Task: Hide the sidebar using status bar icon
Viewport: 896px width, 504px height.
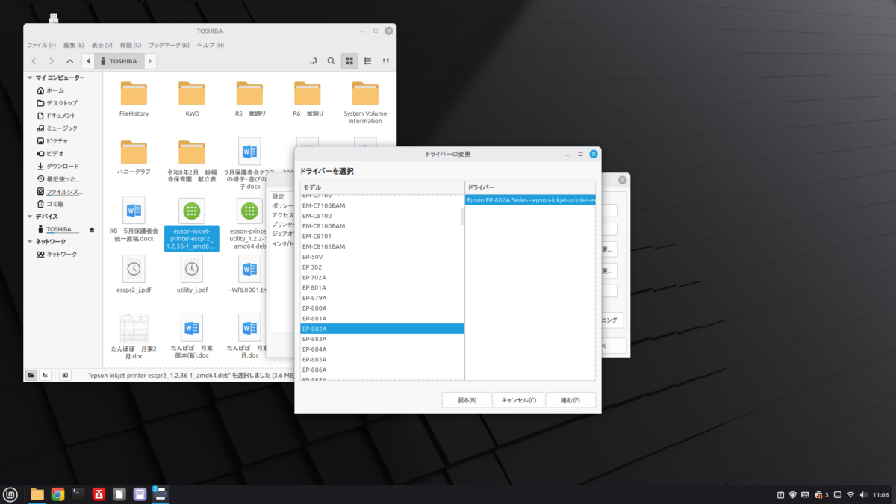Action: (x=65, y=375)
